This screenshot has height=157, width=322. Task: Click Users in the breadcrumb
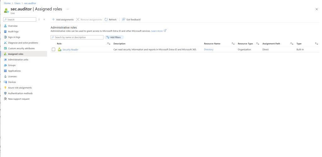click(17, 3)
